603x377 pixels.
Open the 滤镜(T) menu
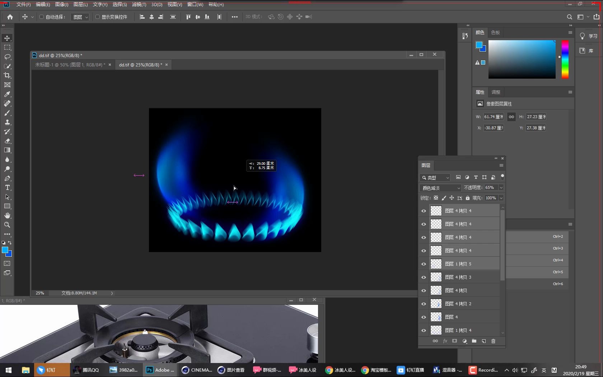click(139, 4)
